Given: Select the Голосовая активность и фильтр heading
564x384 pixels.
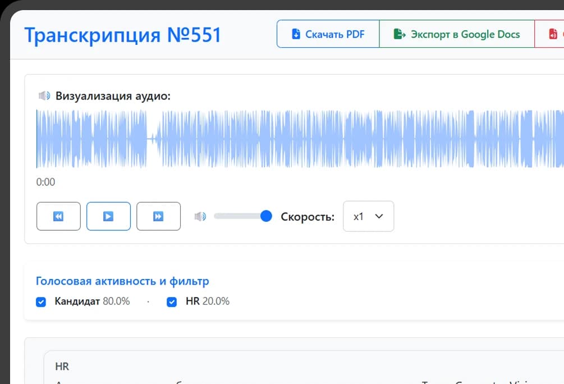Looking at the screenshot, I should tap(122, 281).
